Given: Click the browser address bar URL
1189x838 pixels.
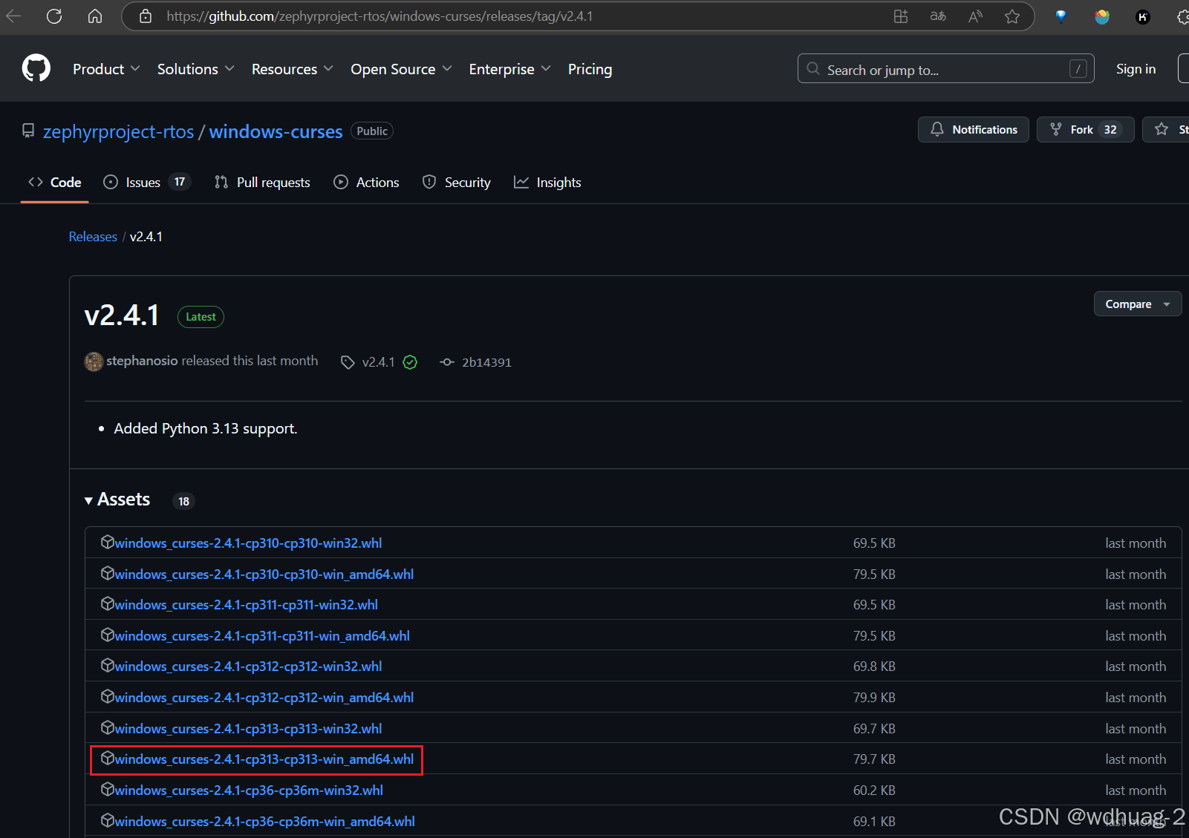Looking at the screenshot, I should 380,16.
